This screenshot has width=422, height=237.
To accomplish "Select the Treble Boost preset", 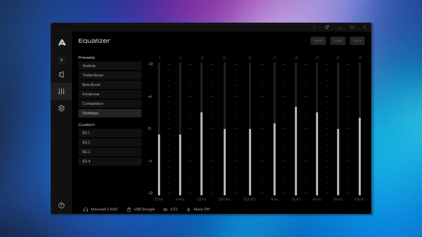I will coord(110,75).
